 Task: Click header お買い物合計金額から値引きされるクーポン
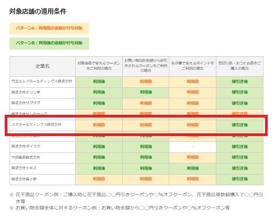click(x=145, y=66)
